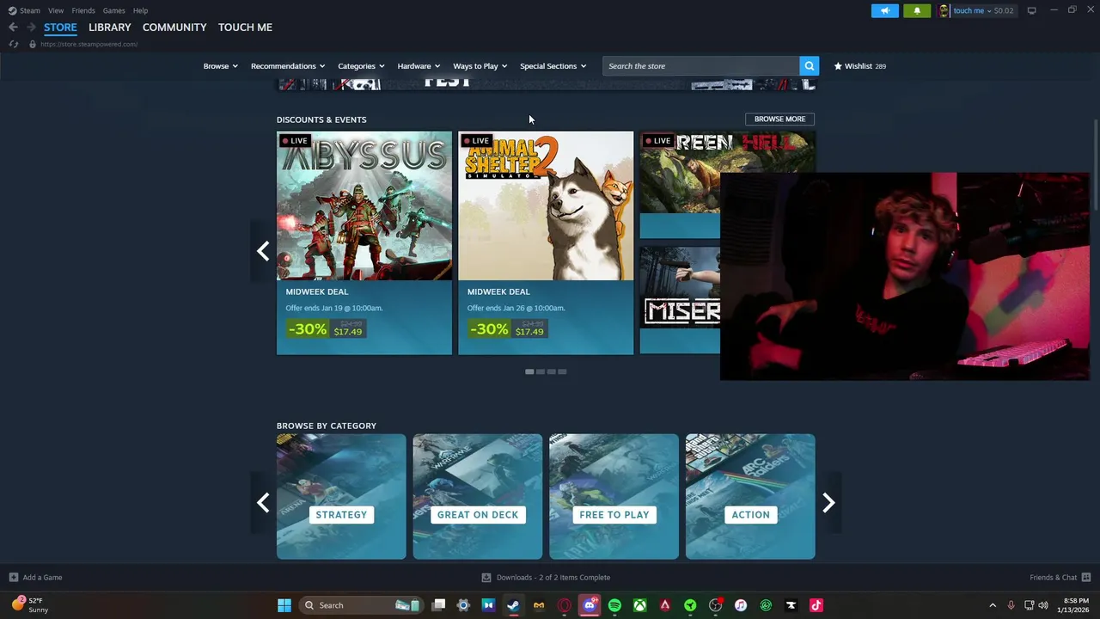
Task: Switch to the LIBRARY tab
Action: [110, 28]
